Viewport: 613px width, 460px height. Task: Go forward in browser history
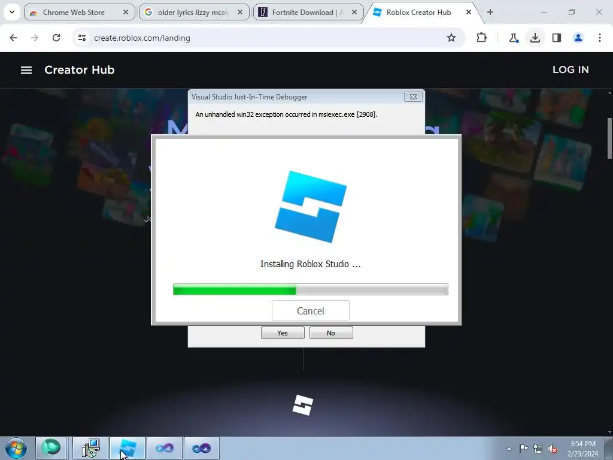point(35,38)
